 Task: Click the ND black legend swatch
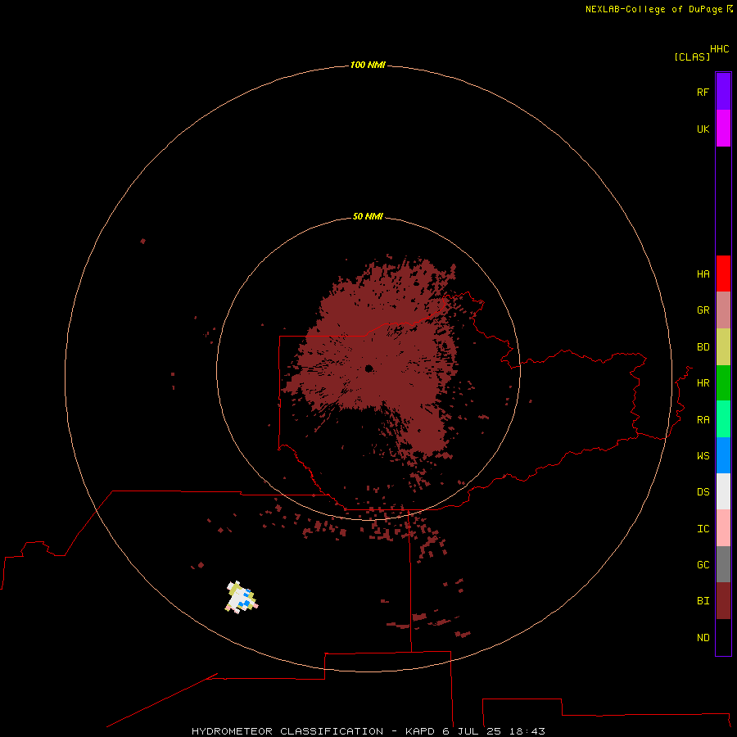[x=723, y=637]
